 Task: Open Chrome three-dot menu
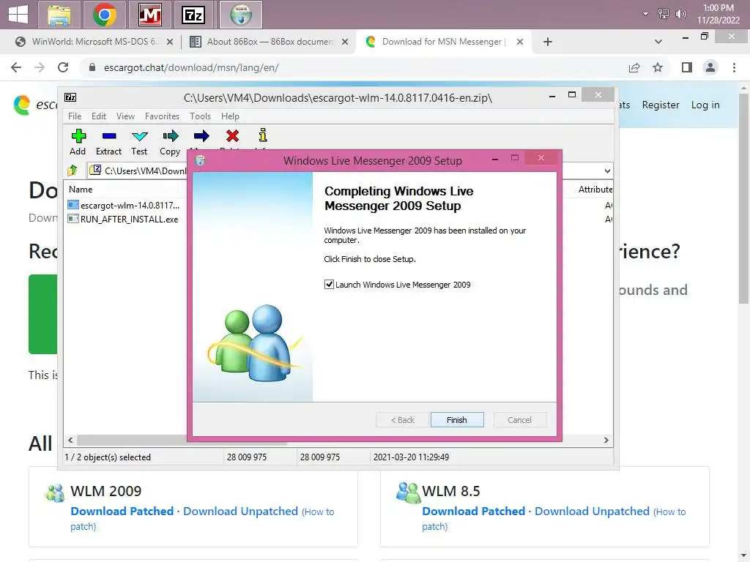pyautogui.click(x=734, y=67)
